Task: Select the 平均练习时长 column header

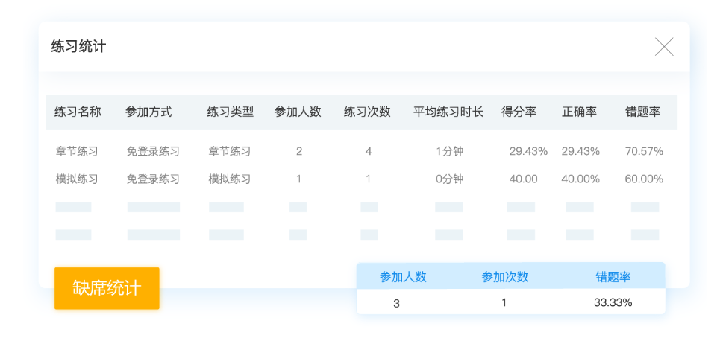Action: click(448, 112)
